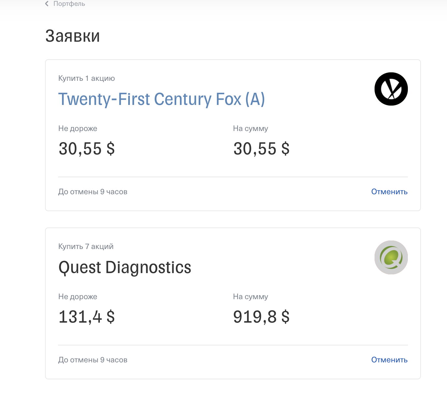
Task: Click the Quest order's До отмены 9 часов text
Action: (93, 360)
